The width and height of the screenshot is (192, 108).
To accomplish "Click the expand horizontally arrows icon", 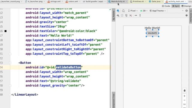I will [136, 15].
